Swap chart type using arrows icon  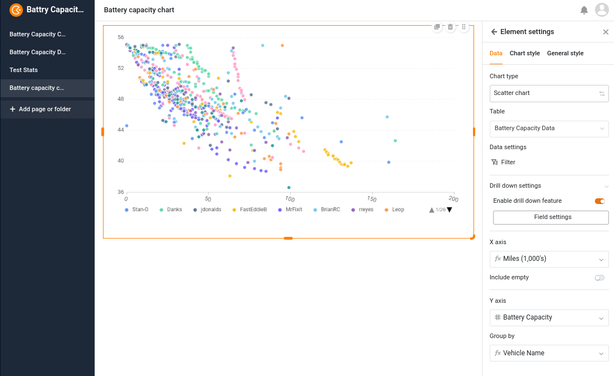[x=602, y=93]
